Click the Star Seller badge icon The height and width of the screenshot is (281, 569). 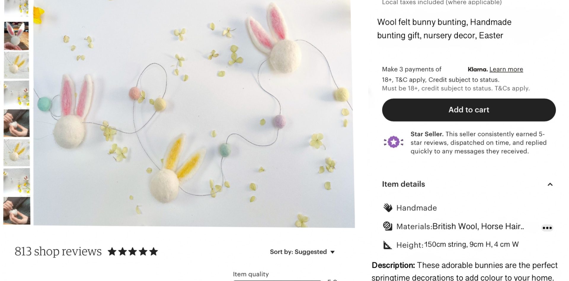point(394,142)
